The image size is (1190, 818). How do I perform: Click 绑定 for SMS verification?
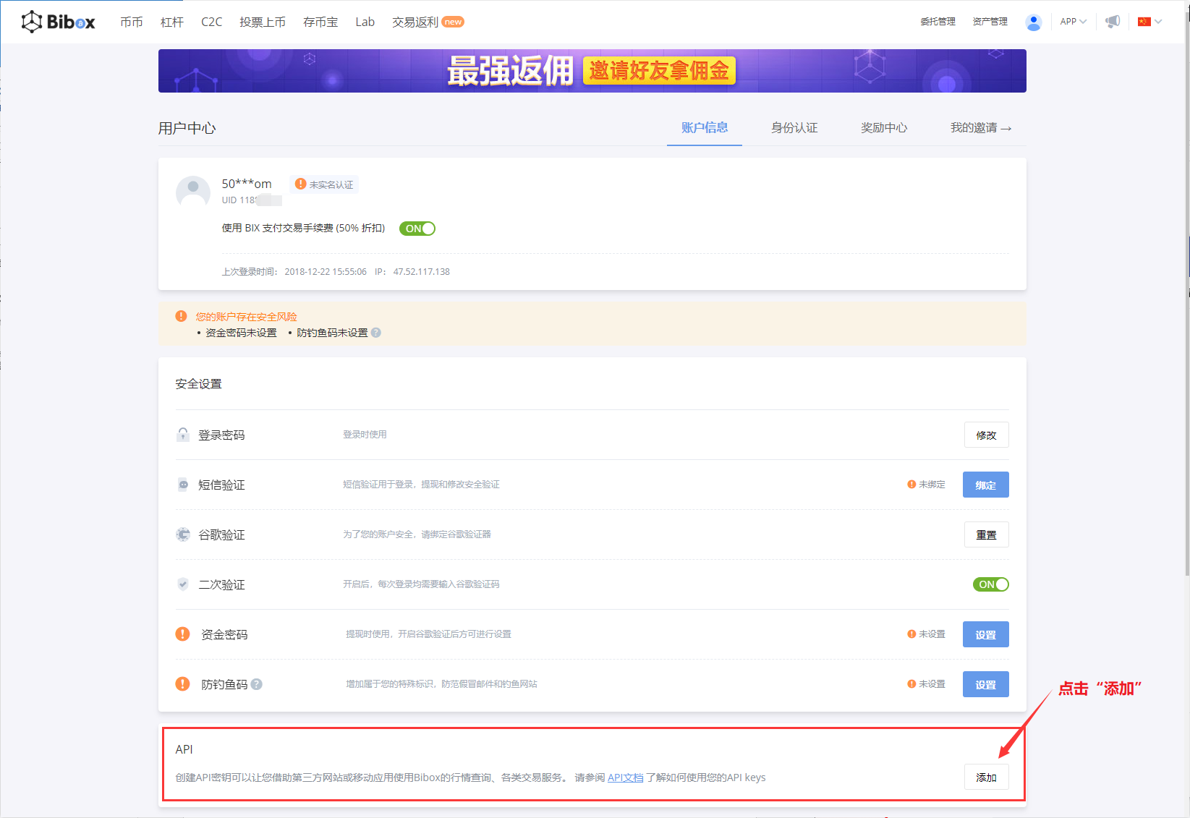(x=985, y=485)
